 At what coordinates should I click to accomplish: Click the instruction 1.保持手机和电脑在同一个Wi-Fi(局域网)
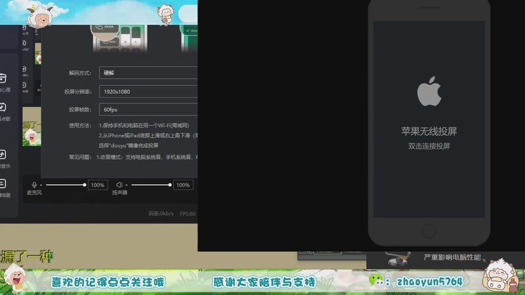coord(144,125)
